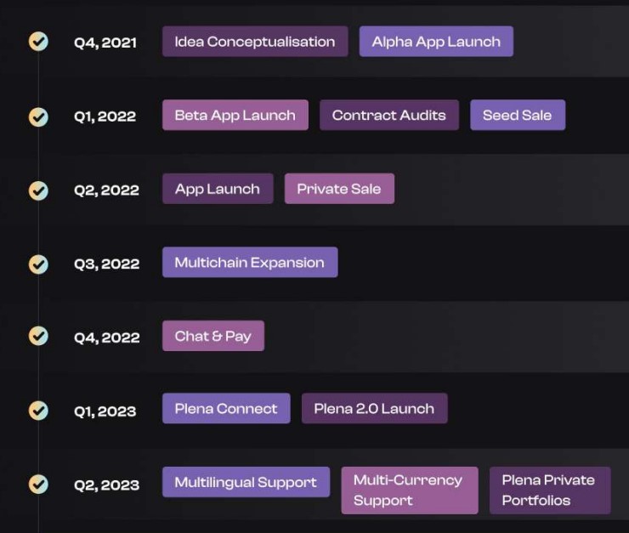Select the Plena Connect tag
Image resolution: width=629 pixels, height=533 pixels.
225,409
